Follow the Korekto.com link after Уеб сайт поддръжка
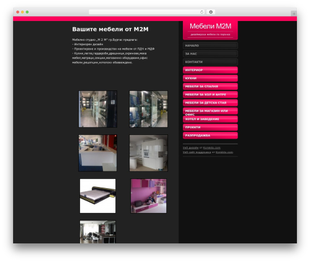Image resolution: width=310 pixels, height=262 pixels. pyautogui.click(x=224, y=152)
